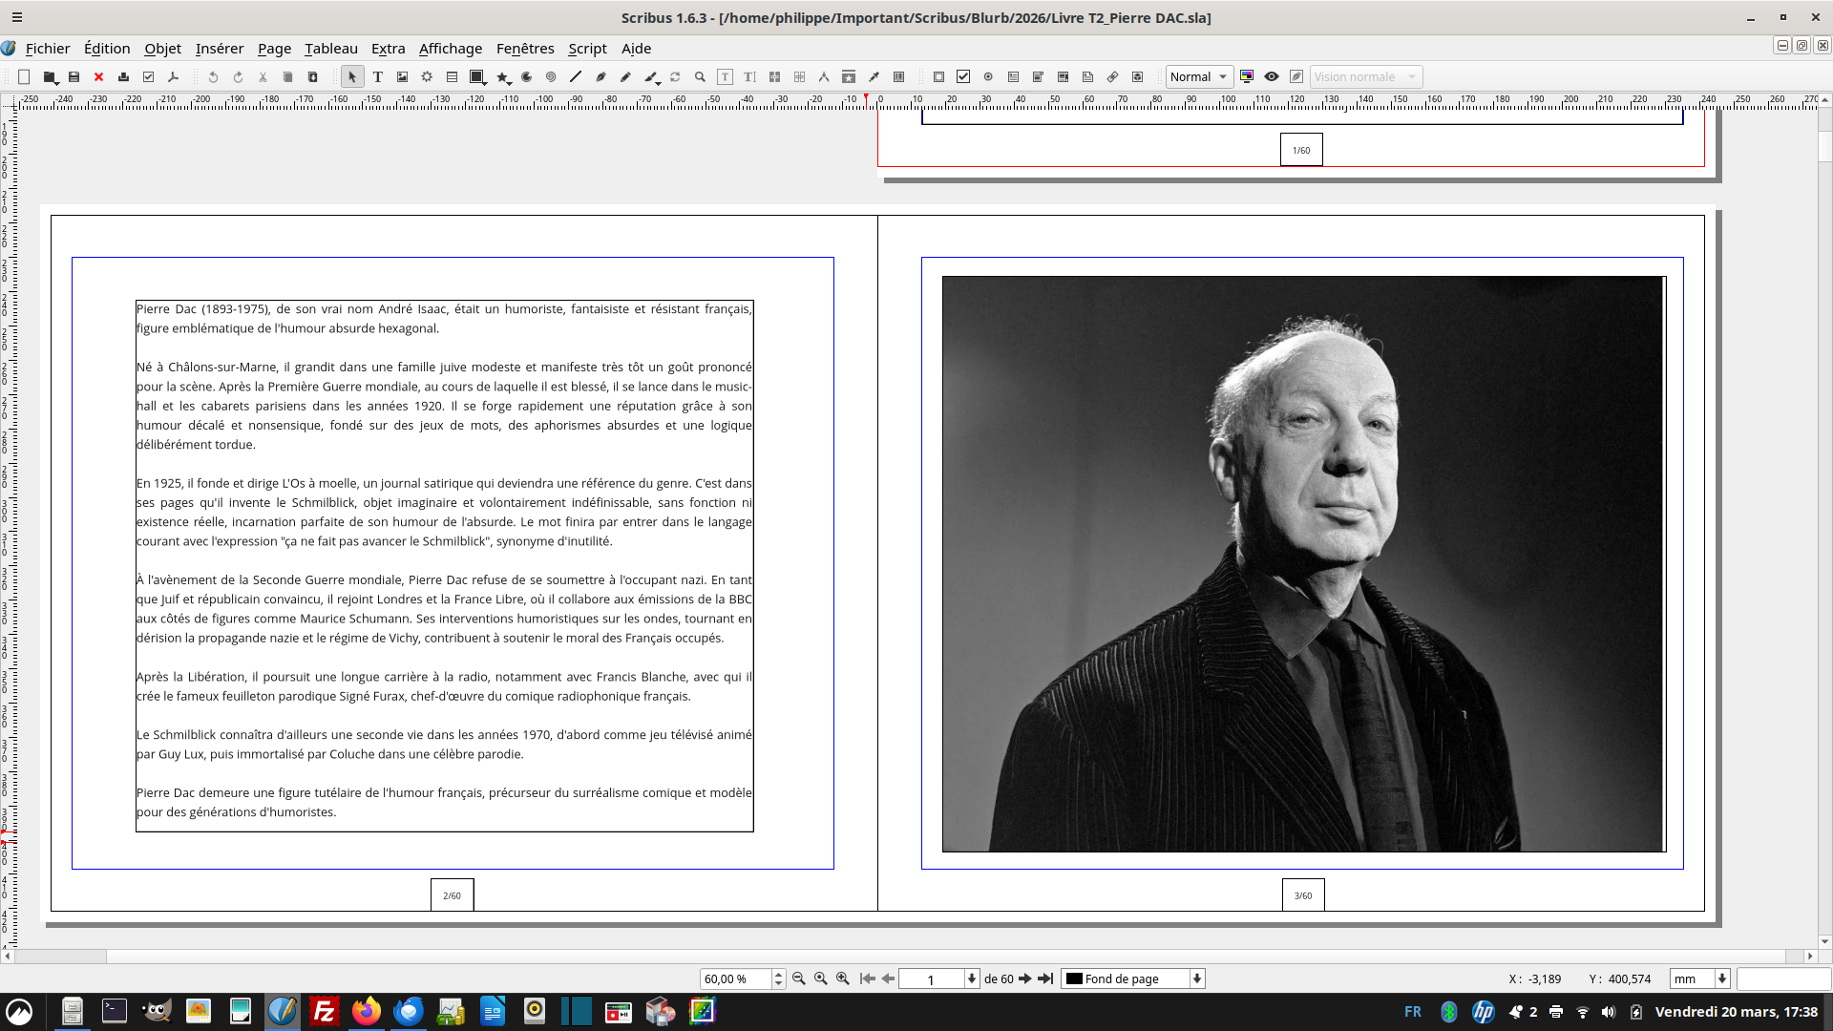Select the Insert Text Frame tool

pos(377,76)
